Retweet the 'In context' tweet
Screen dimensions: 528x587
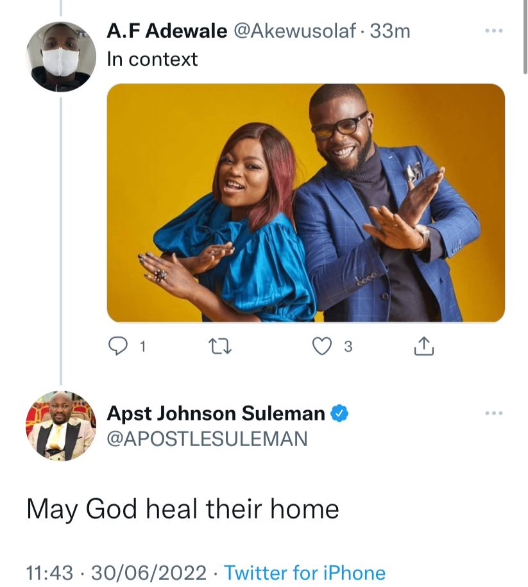coord(220,346)
